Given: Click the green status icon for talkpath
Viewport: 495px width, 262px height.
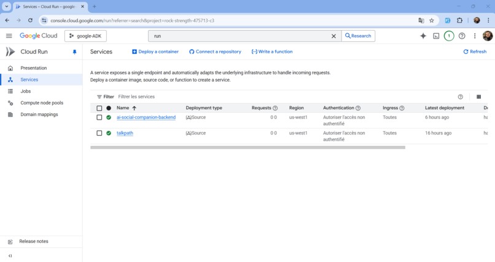Looking at the screenshot, I should [109, 133].
